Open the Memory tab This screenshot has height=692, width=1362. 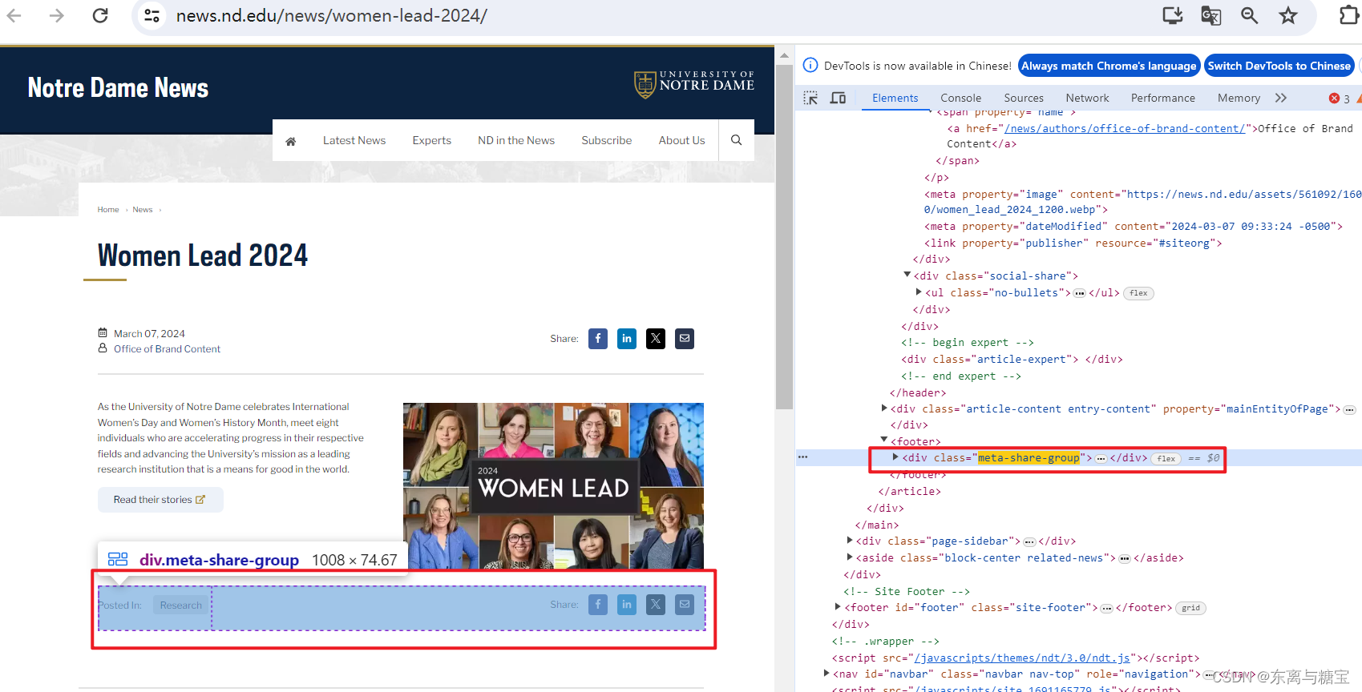point(1239,98)
